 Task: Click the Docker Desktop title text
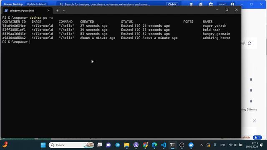[x=13, y=4]
